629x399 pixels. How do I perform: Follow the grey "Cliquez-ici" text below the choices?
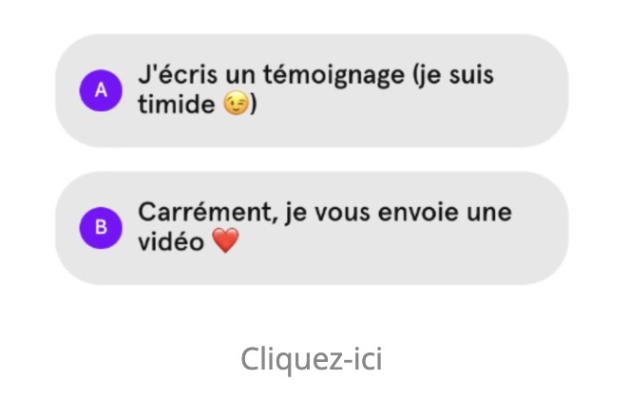pyautogui.click(x=312, y=359)
